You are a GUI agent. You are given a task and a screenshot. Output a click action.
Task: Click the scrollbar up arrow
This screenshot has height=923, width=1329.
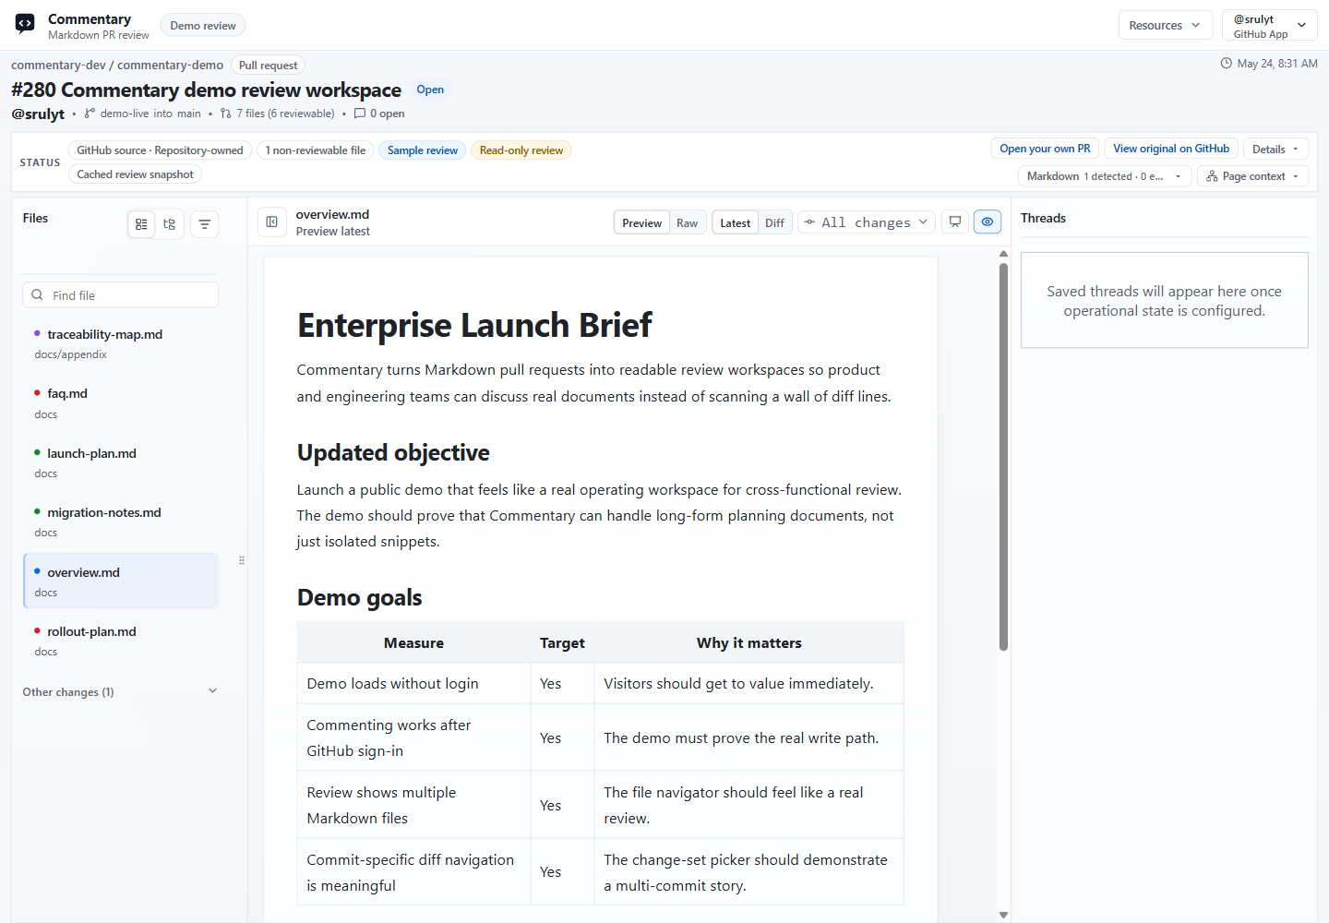tap(1003, 253)
